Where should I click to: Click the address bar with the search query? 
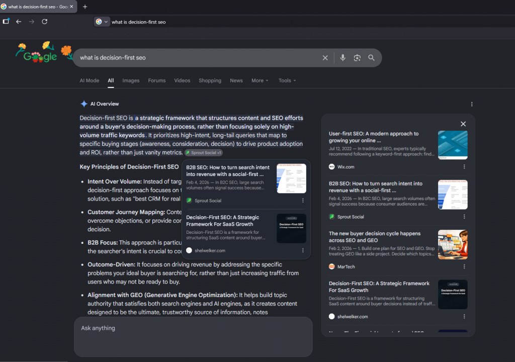[x=138, y=22]
